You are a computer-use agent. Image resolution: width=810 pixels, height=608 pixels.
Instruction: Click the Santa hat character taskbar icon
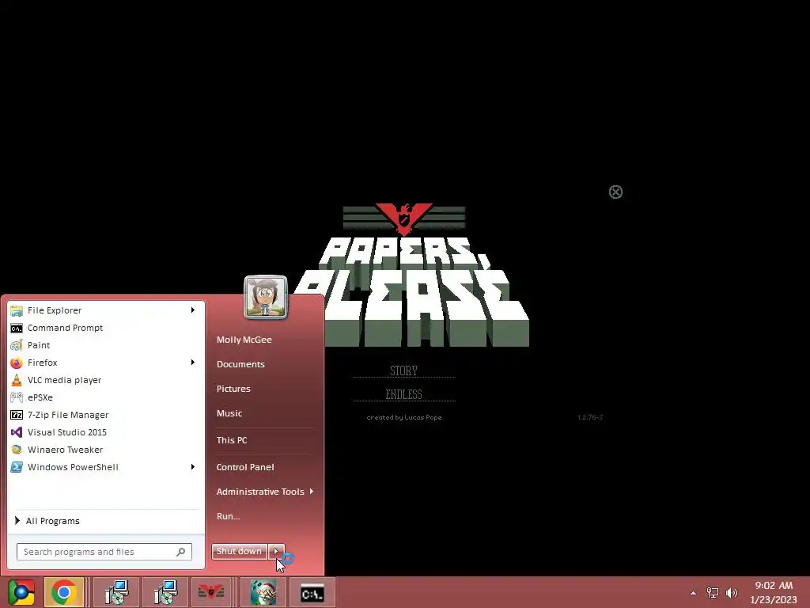click(263, 592)
